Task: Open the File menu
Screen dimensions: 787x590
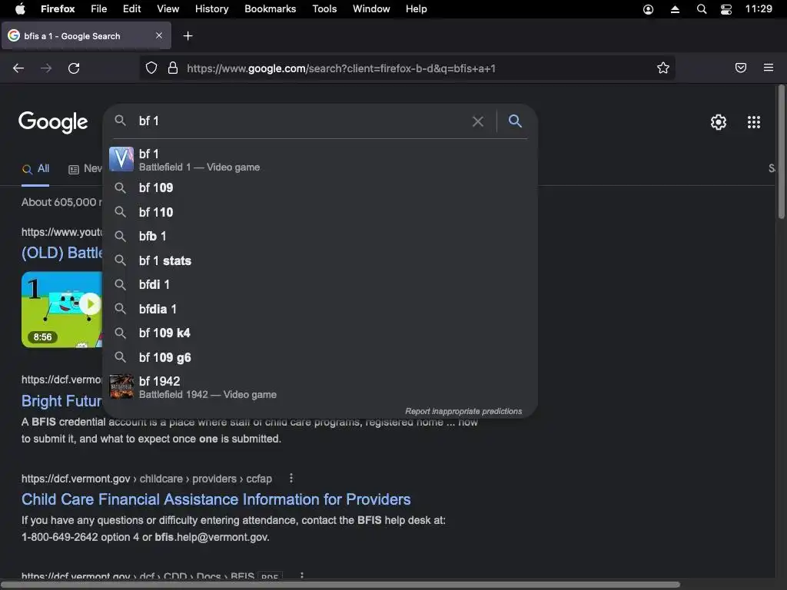Action: click(99, 8)
